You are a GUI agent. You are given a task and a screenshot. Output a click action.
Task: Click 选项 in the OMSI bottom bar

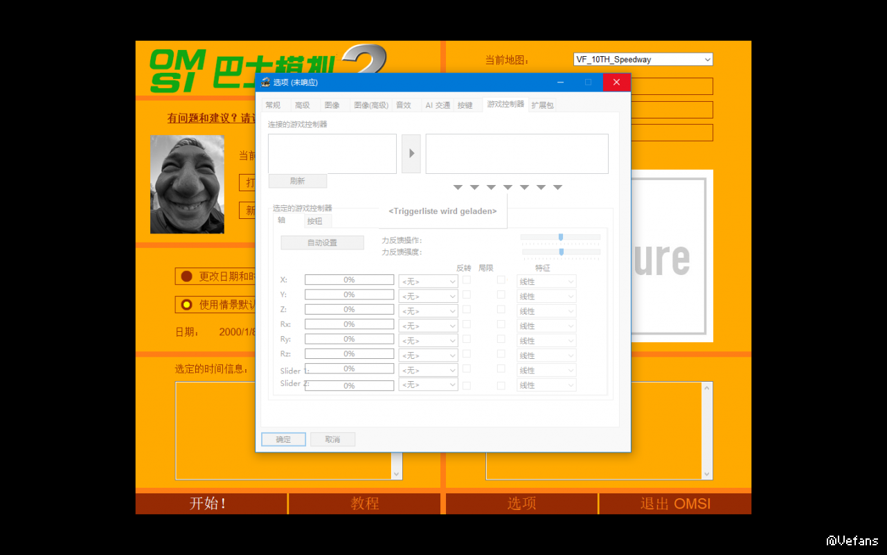point(521,504)
